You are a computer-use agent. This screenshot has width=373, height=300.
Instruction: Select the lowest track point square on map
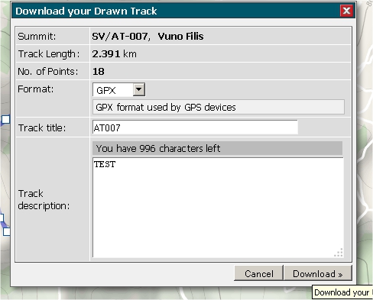click(7, 232)
